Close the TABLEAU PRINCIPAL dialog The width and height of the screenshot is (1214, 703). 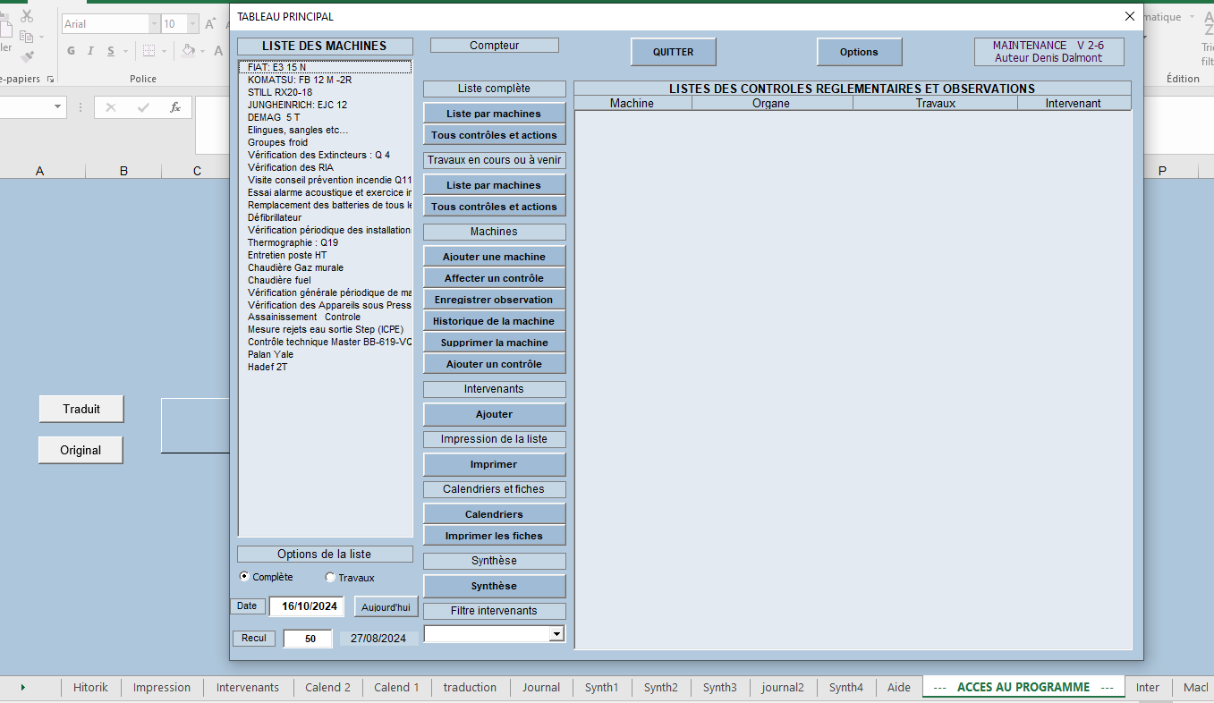1130,16
